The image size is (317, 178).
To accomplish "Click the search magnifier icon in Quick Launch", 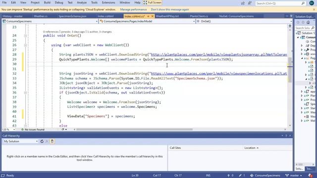I will coord(303,3).
